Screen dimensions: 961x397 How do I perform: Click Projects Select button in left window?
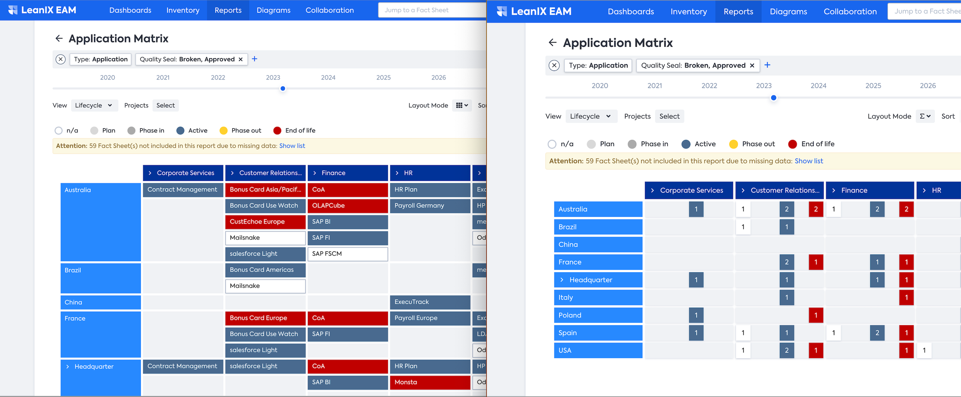[166, 106]
